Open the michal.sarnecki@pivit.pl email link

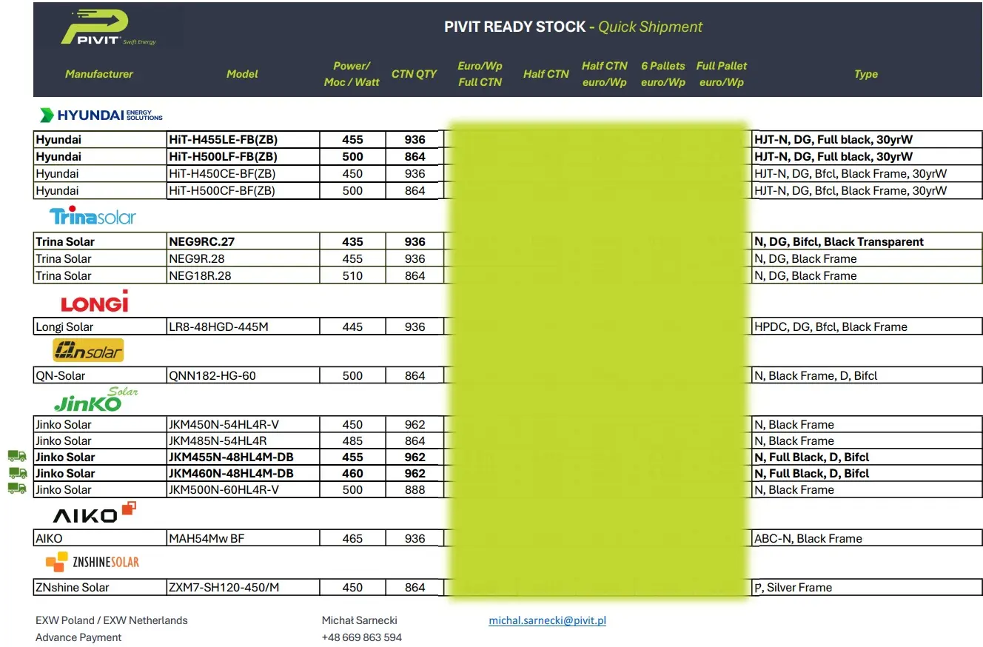click(x=547, y=620)
